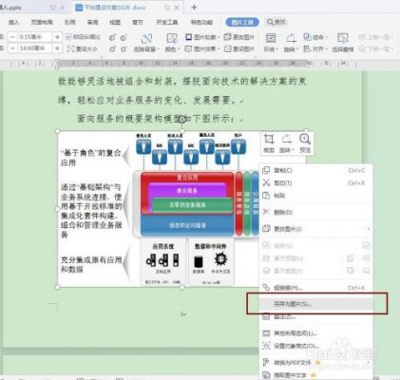The image size is (400, 380).
Task: Choose Save as Picture (另存为图片) entry
Action: pyautogui.click(x=315, y=304)
